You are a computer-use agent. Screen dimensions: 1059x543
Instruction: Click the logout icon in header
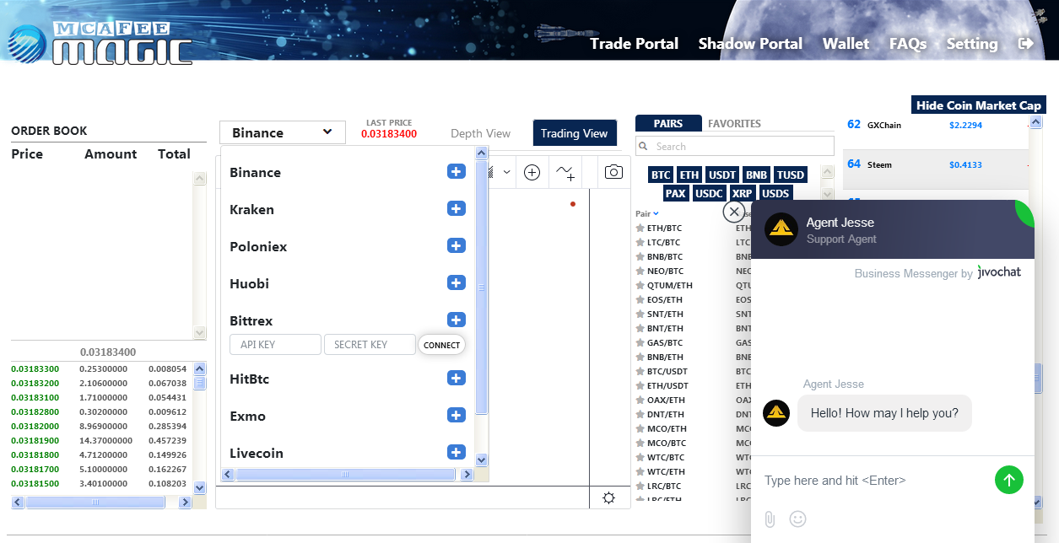tap(1026, 43)
